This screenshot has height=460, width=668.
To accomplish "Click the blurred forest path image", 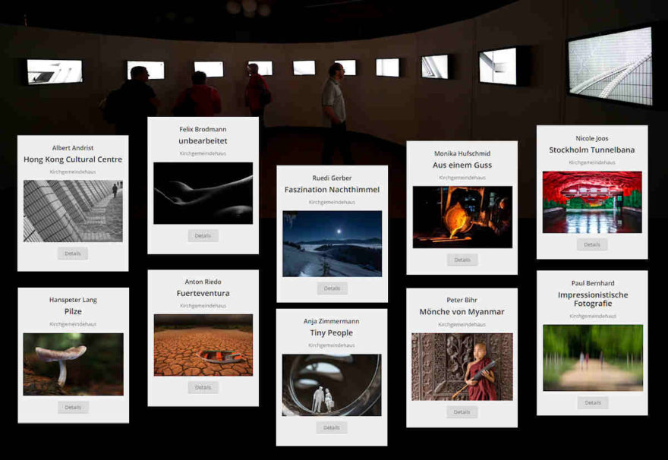I will 592,358.
